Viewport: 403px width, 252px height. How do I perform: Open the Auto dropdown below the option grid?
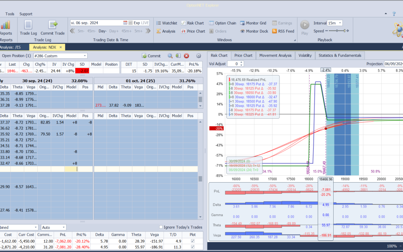[63, 227]
